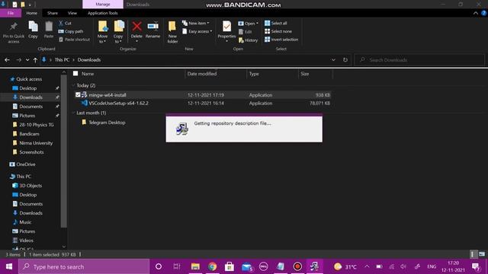Rename the selected file

[152, 30]
